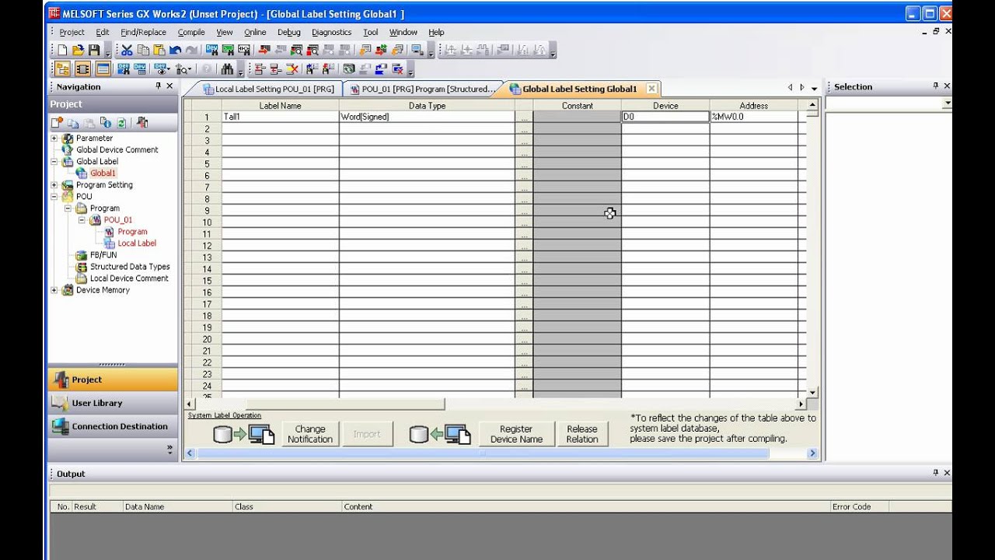Open the Project menu
Image resolution: width=995 pixels, height=560 pixels.
point(72,32)
